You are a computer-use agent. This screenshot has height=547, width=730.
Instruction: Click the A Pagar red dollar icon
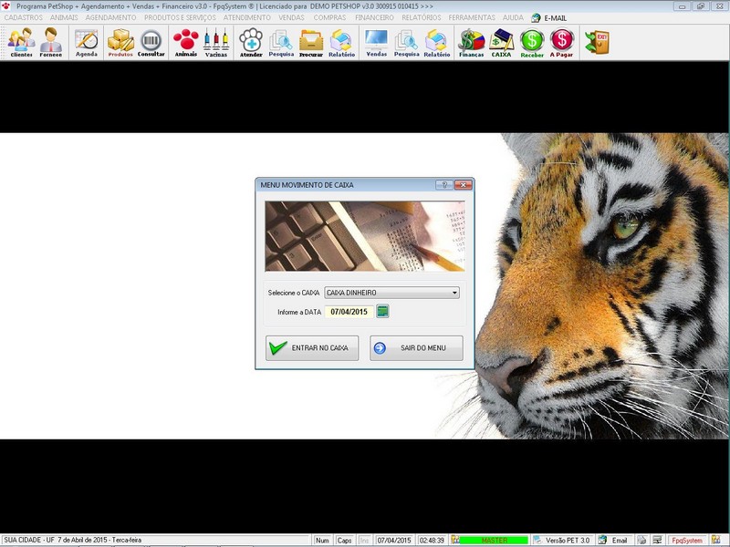coord(563,42)
